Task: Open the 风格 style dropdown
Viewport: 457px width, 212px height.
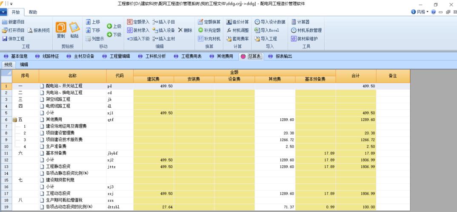Action: point(420,12)
